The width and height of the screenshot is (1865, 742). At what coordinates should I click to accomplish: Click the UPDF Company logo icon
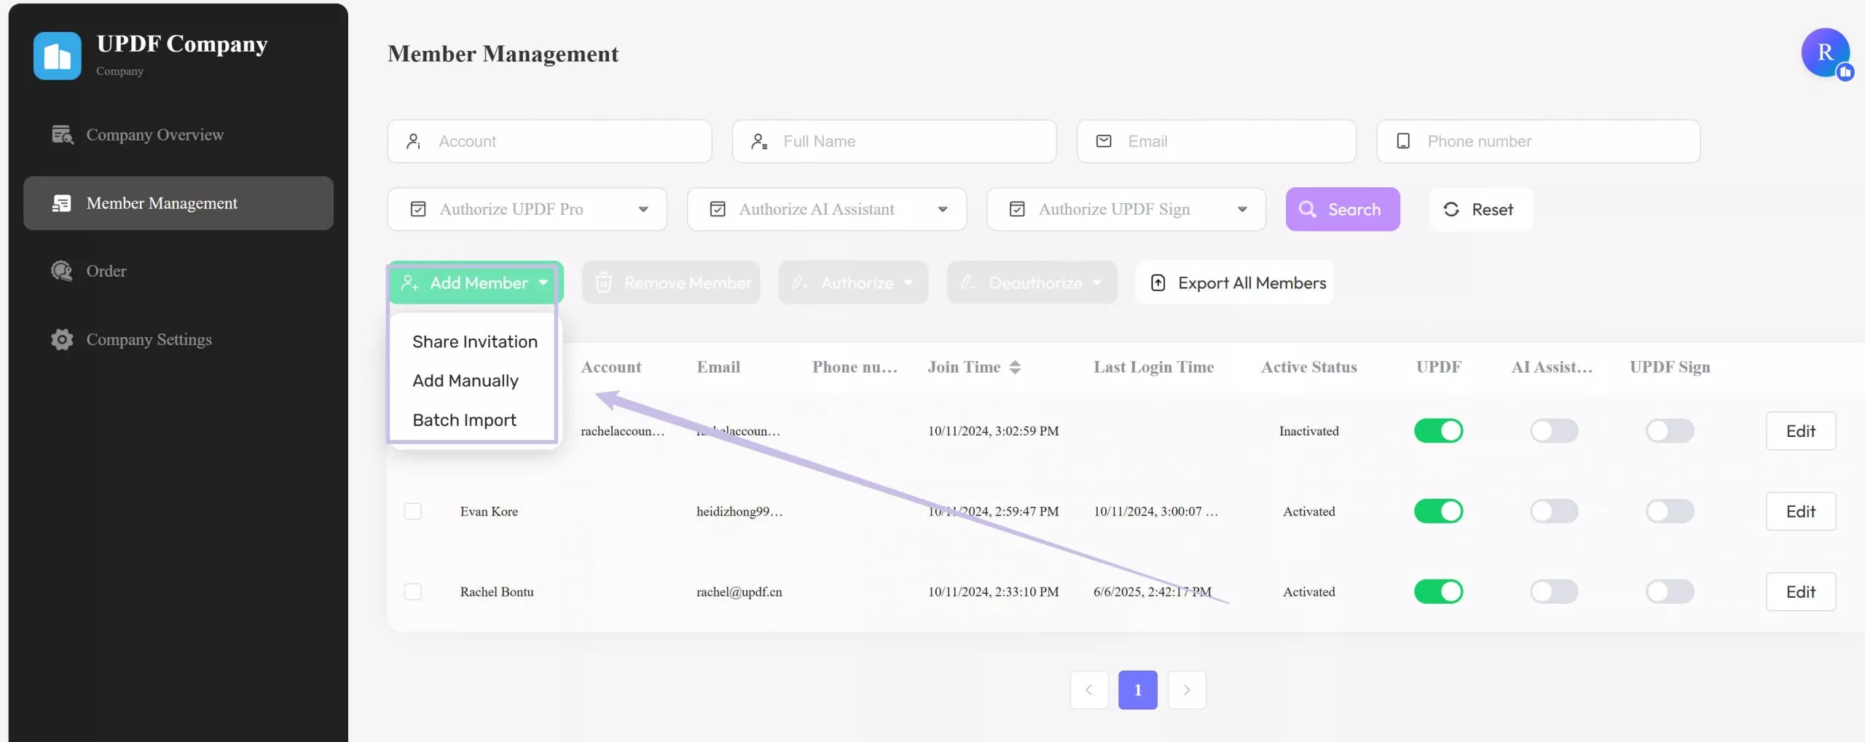[x=58, y=56]
